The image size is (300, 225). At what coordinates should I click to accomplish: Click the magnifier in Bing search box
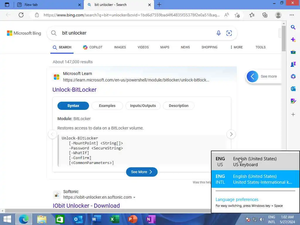pyautogui.click(x=54, y=33)
